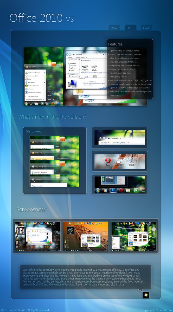This screenshot has width=173, height=312.
Task: Open the office 2010 vs desktop file
Action: pyautogui.click(x=120, y=161)
